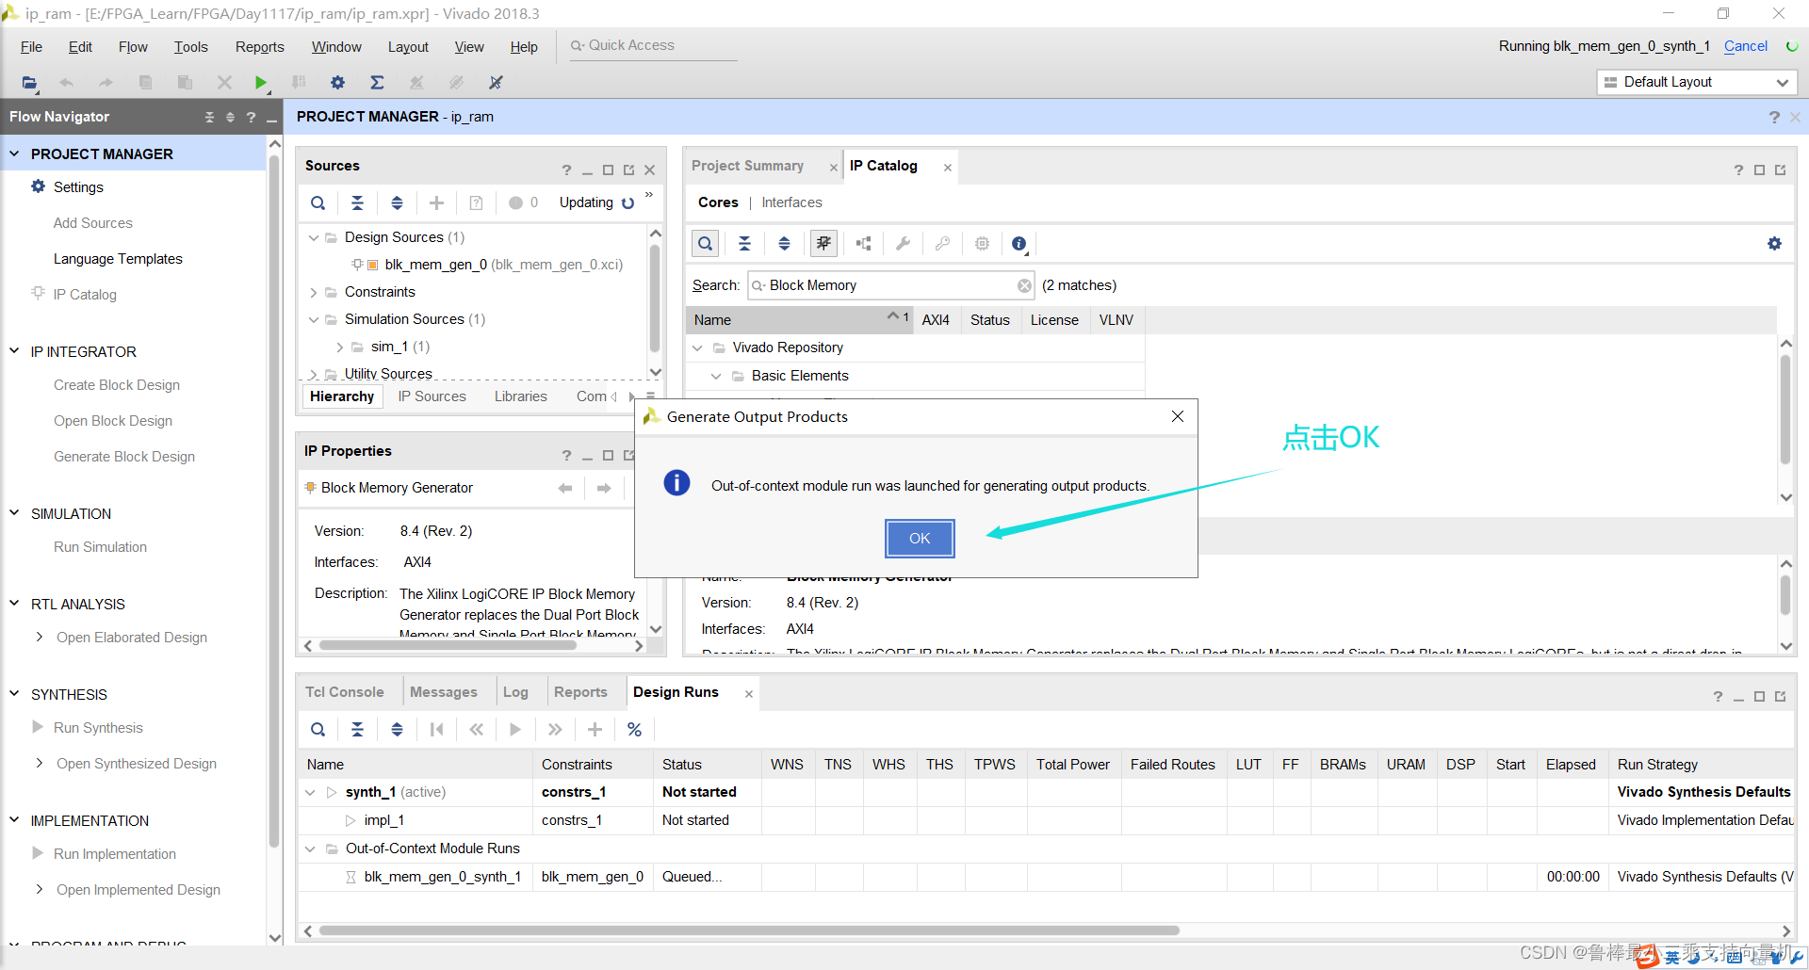The image size is (1809, 970).
Task: Click the Quick Access search box
Action: (653, 46)
